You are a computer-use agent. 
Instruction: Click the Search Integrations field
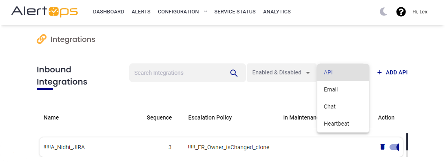(179, 73)
